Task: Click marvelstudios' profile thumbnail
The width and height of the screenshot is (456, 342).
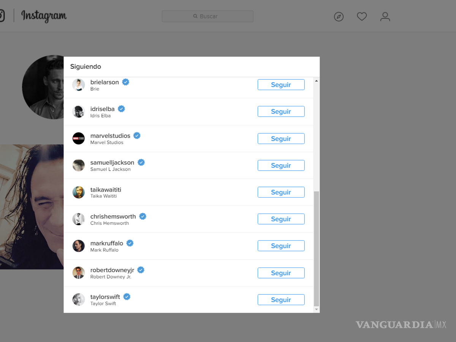Action: tap(78, 138)
